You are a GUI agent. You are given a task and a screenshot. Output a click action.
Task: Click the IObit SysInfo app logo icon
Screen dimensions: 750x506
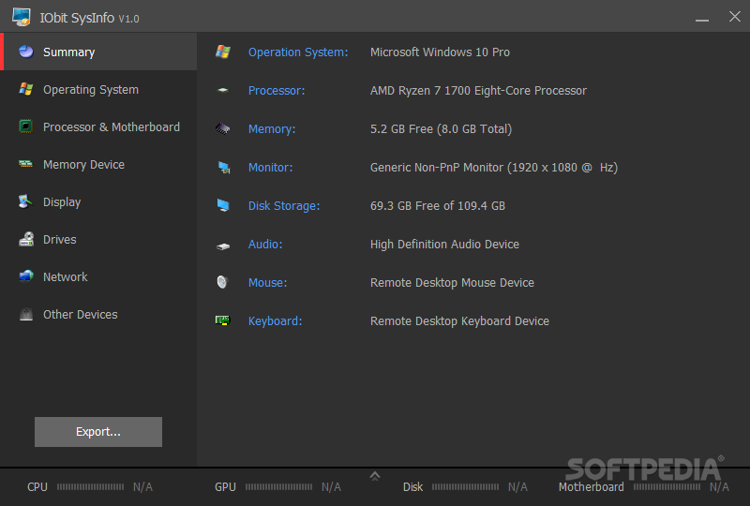point(22,17)
